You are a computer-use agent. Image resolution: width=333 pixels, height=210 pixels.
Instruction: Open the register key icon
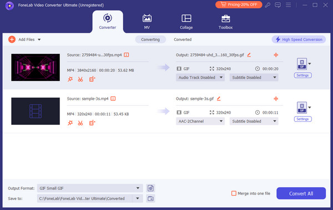tap(268, 5)
